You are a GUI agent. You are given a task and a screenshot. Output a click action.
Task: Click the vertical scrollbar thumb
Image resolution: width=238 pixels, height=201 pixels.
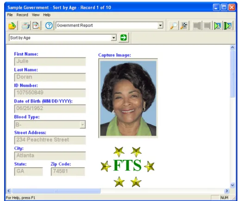232,74
